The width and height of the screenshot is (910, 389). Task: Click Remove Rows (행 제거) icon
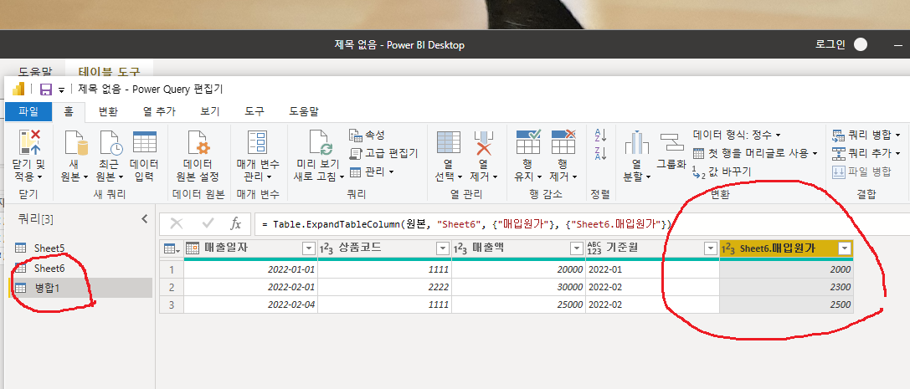pos(563,142)
